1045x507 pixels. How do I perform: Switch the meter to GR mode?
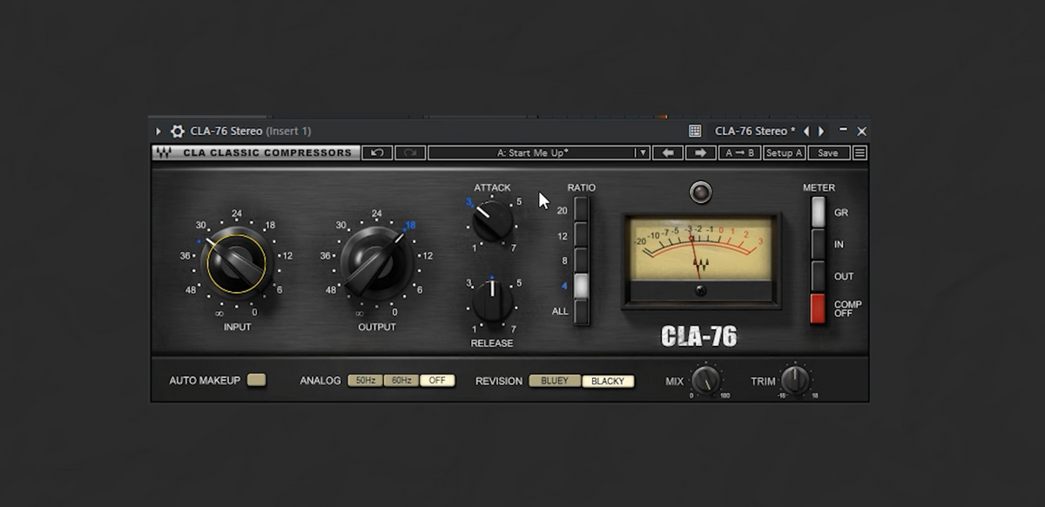818,213
